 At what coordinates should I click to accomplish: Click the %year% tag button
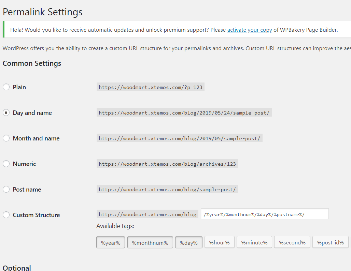click(x=111, y=243)
